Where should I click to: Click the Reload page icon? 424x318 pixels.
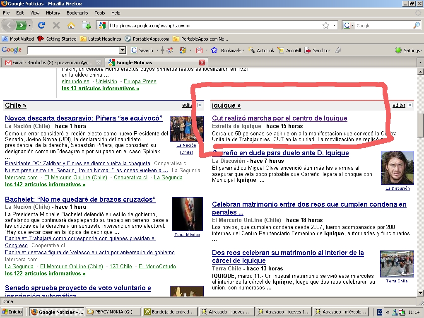41,25
